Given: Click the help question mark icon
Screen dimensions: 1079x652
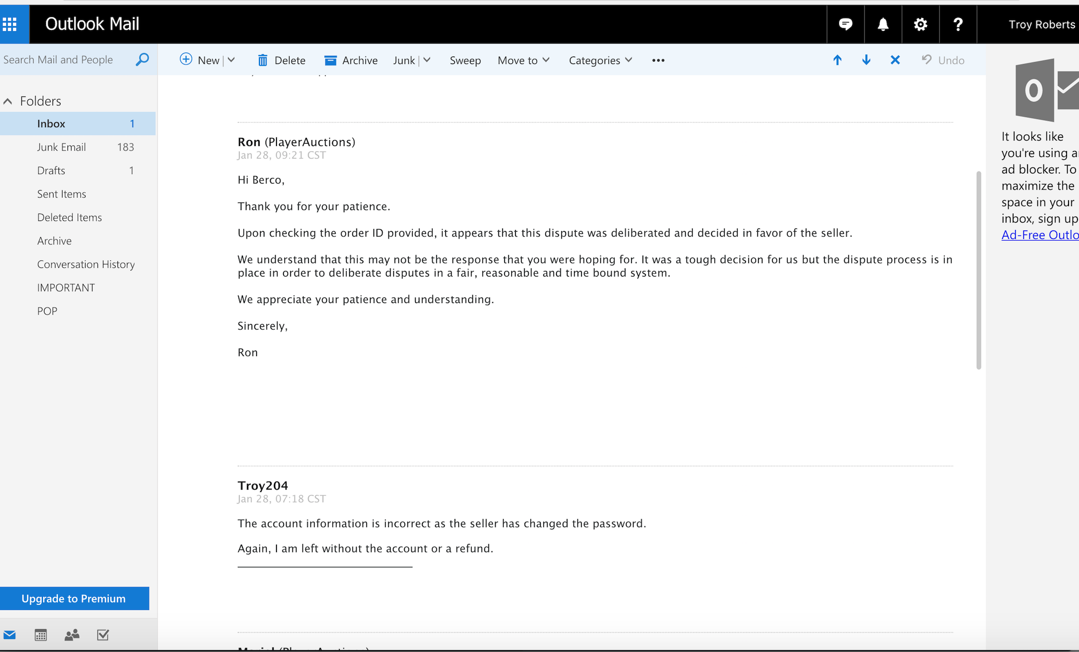Looking at the screenshot, I should (x=957, y=24).
